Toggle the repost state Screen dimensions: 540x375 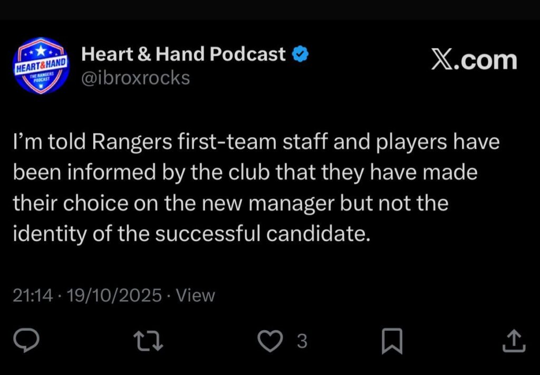click(148, 341)
